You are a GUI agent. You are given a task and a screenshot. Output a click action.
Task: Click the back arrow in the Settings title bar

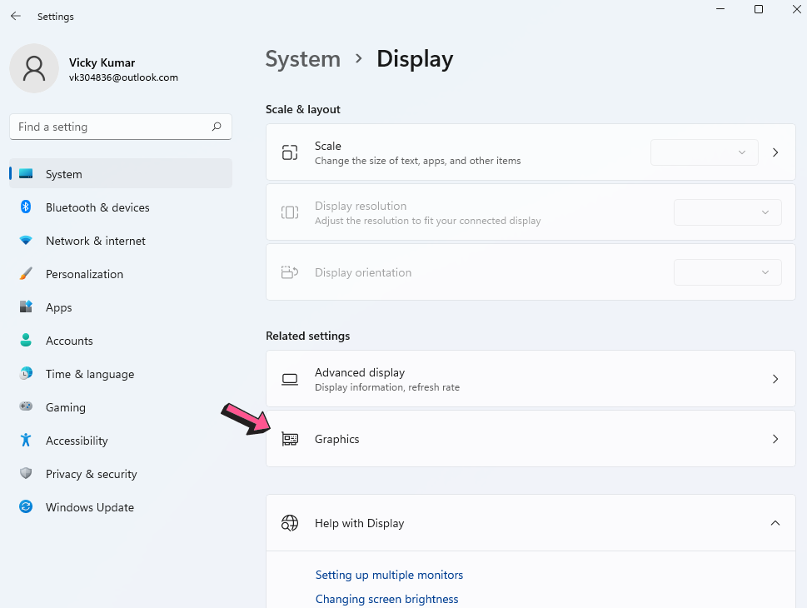tap(16, 16)
